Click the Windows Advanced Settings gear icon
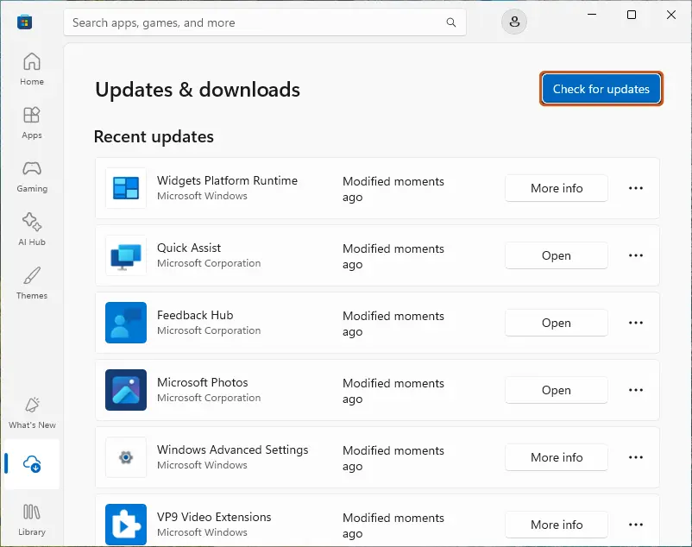The height and width of the screenshot is (547, 692). click(x=126, y=457)
